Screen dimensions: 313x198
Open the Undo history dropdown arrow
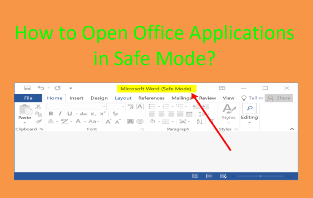tap(48, 88)
